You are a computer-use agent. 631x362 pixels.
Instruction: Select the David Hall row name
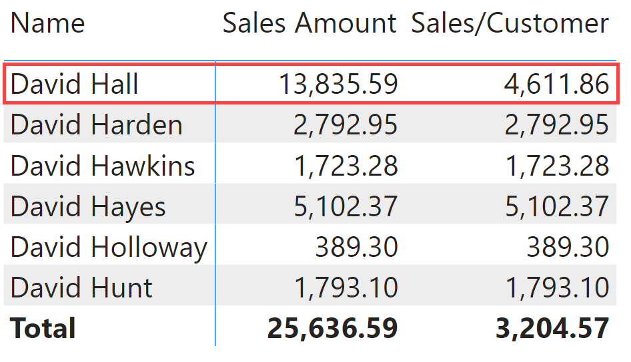74,85
